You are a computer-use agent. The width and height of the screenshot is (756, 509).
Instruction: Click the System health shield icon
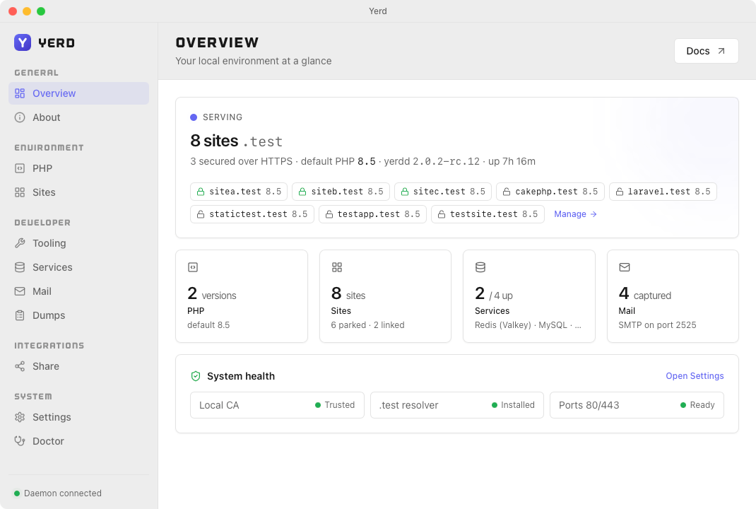pyautogui.click(x=196, y=376)
